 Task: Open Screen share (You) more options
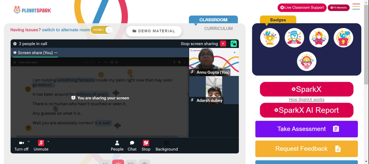[x=56, y=53]
